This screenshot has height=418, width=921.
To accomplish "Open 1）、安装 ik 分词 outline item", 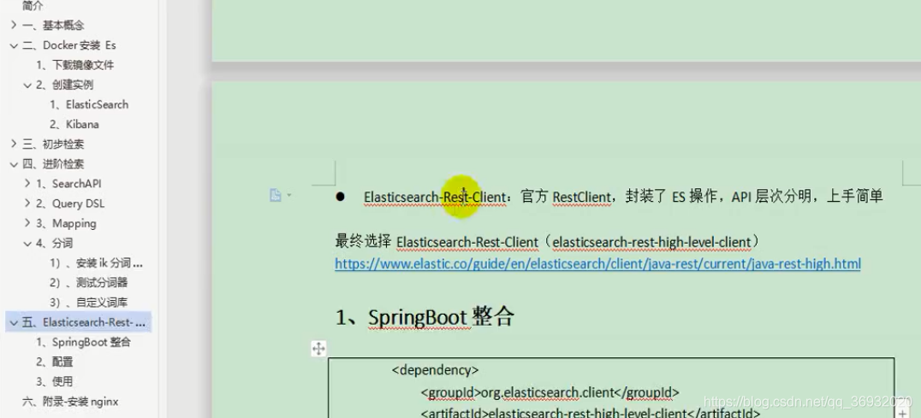I will 97,263.
